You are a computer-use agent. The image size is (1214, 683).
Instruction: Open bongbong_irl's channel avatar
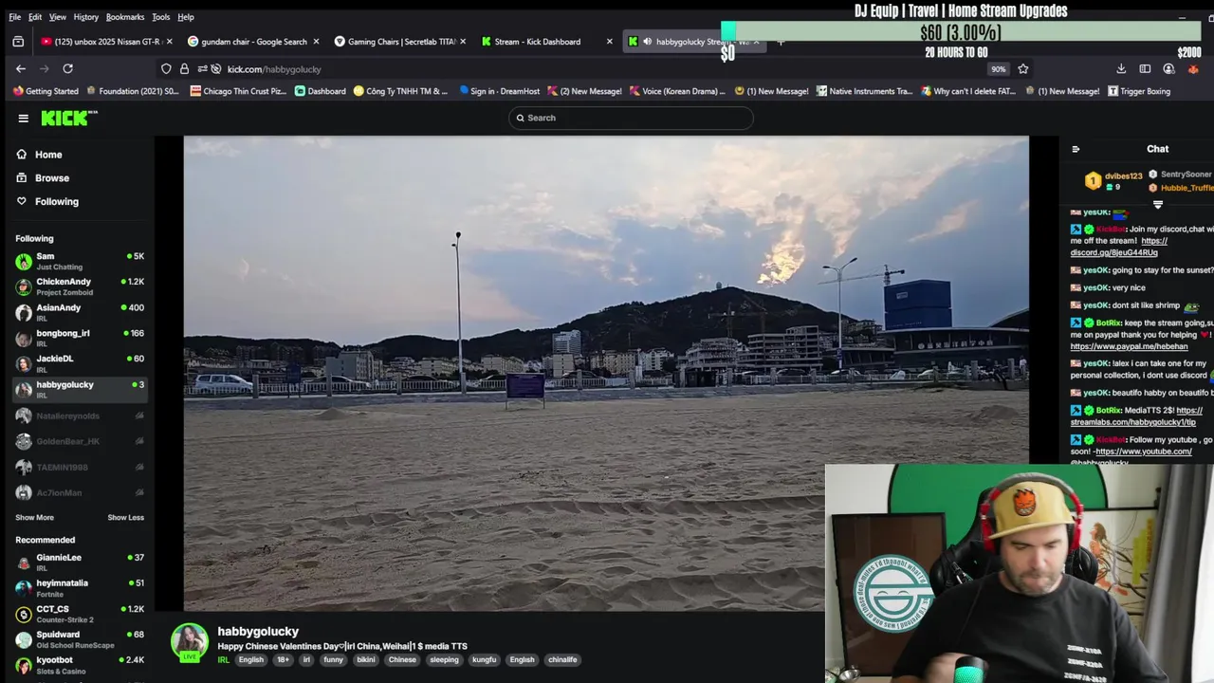click(24, 338)
